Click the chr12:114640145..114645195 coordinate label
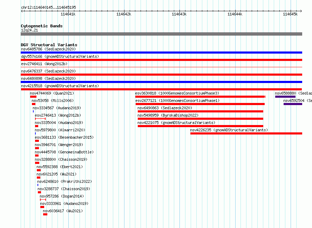 click(48, 7)
